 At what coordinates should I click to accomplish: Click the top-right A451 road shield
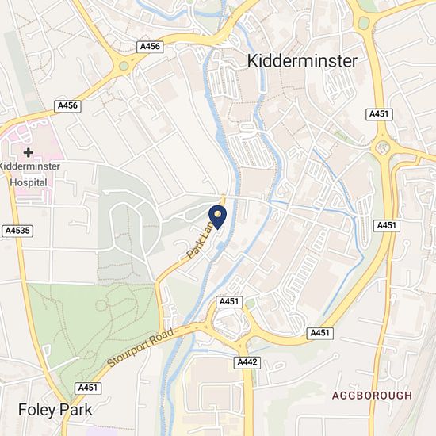379,114
